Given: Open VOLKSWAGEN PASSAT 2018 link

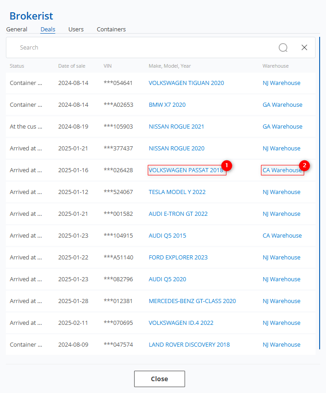Looking at the screenshot, I should (186, 170).
